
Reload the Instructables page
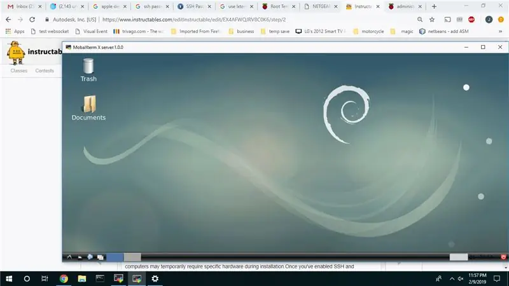(x=32, y=20)
